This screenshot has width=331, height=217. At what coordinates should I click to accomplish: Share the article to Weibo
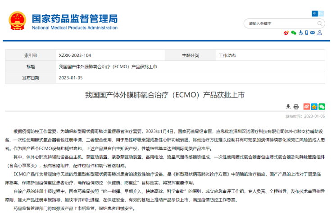pyautogui.click(x=307, y=107)
